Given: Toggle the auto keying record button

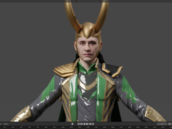Looking at the screenshot, I should point(72,124).
